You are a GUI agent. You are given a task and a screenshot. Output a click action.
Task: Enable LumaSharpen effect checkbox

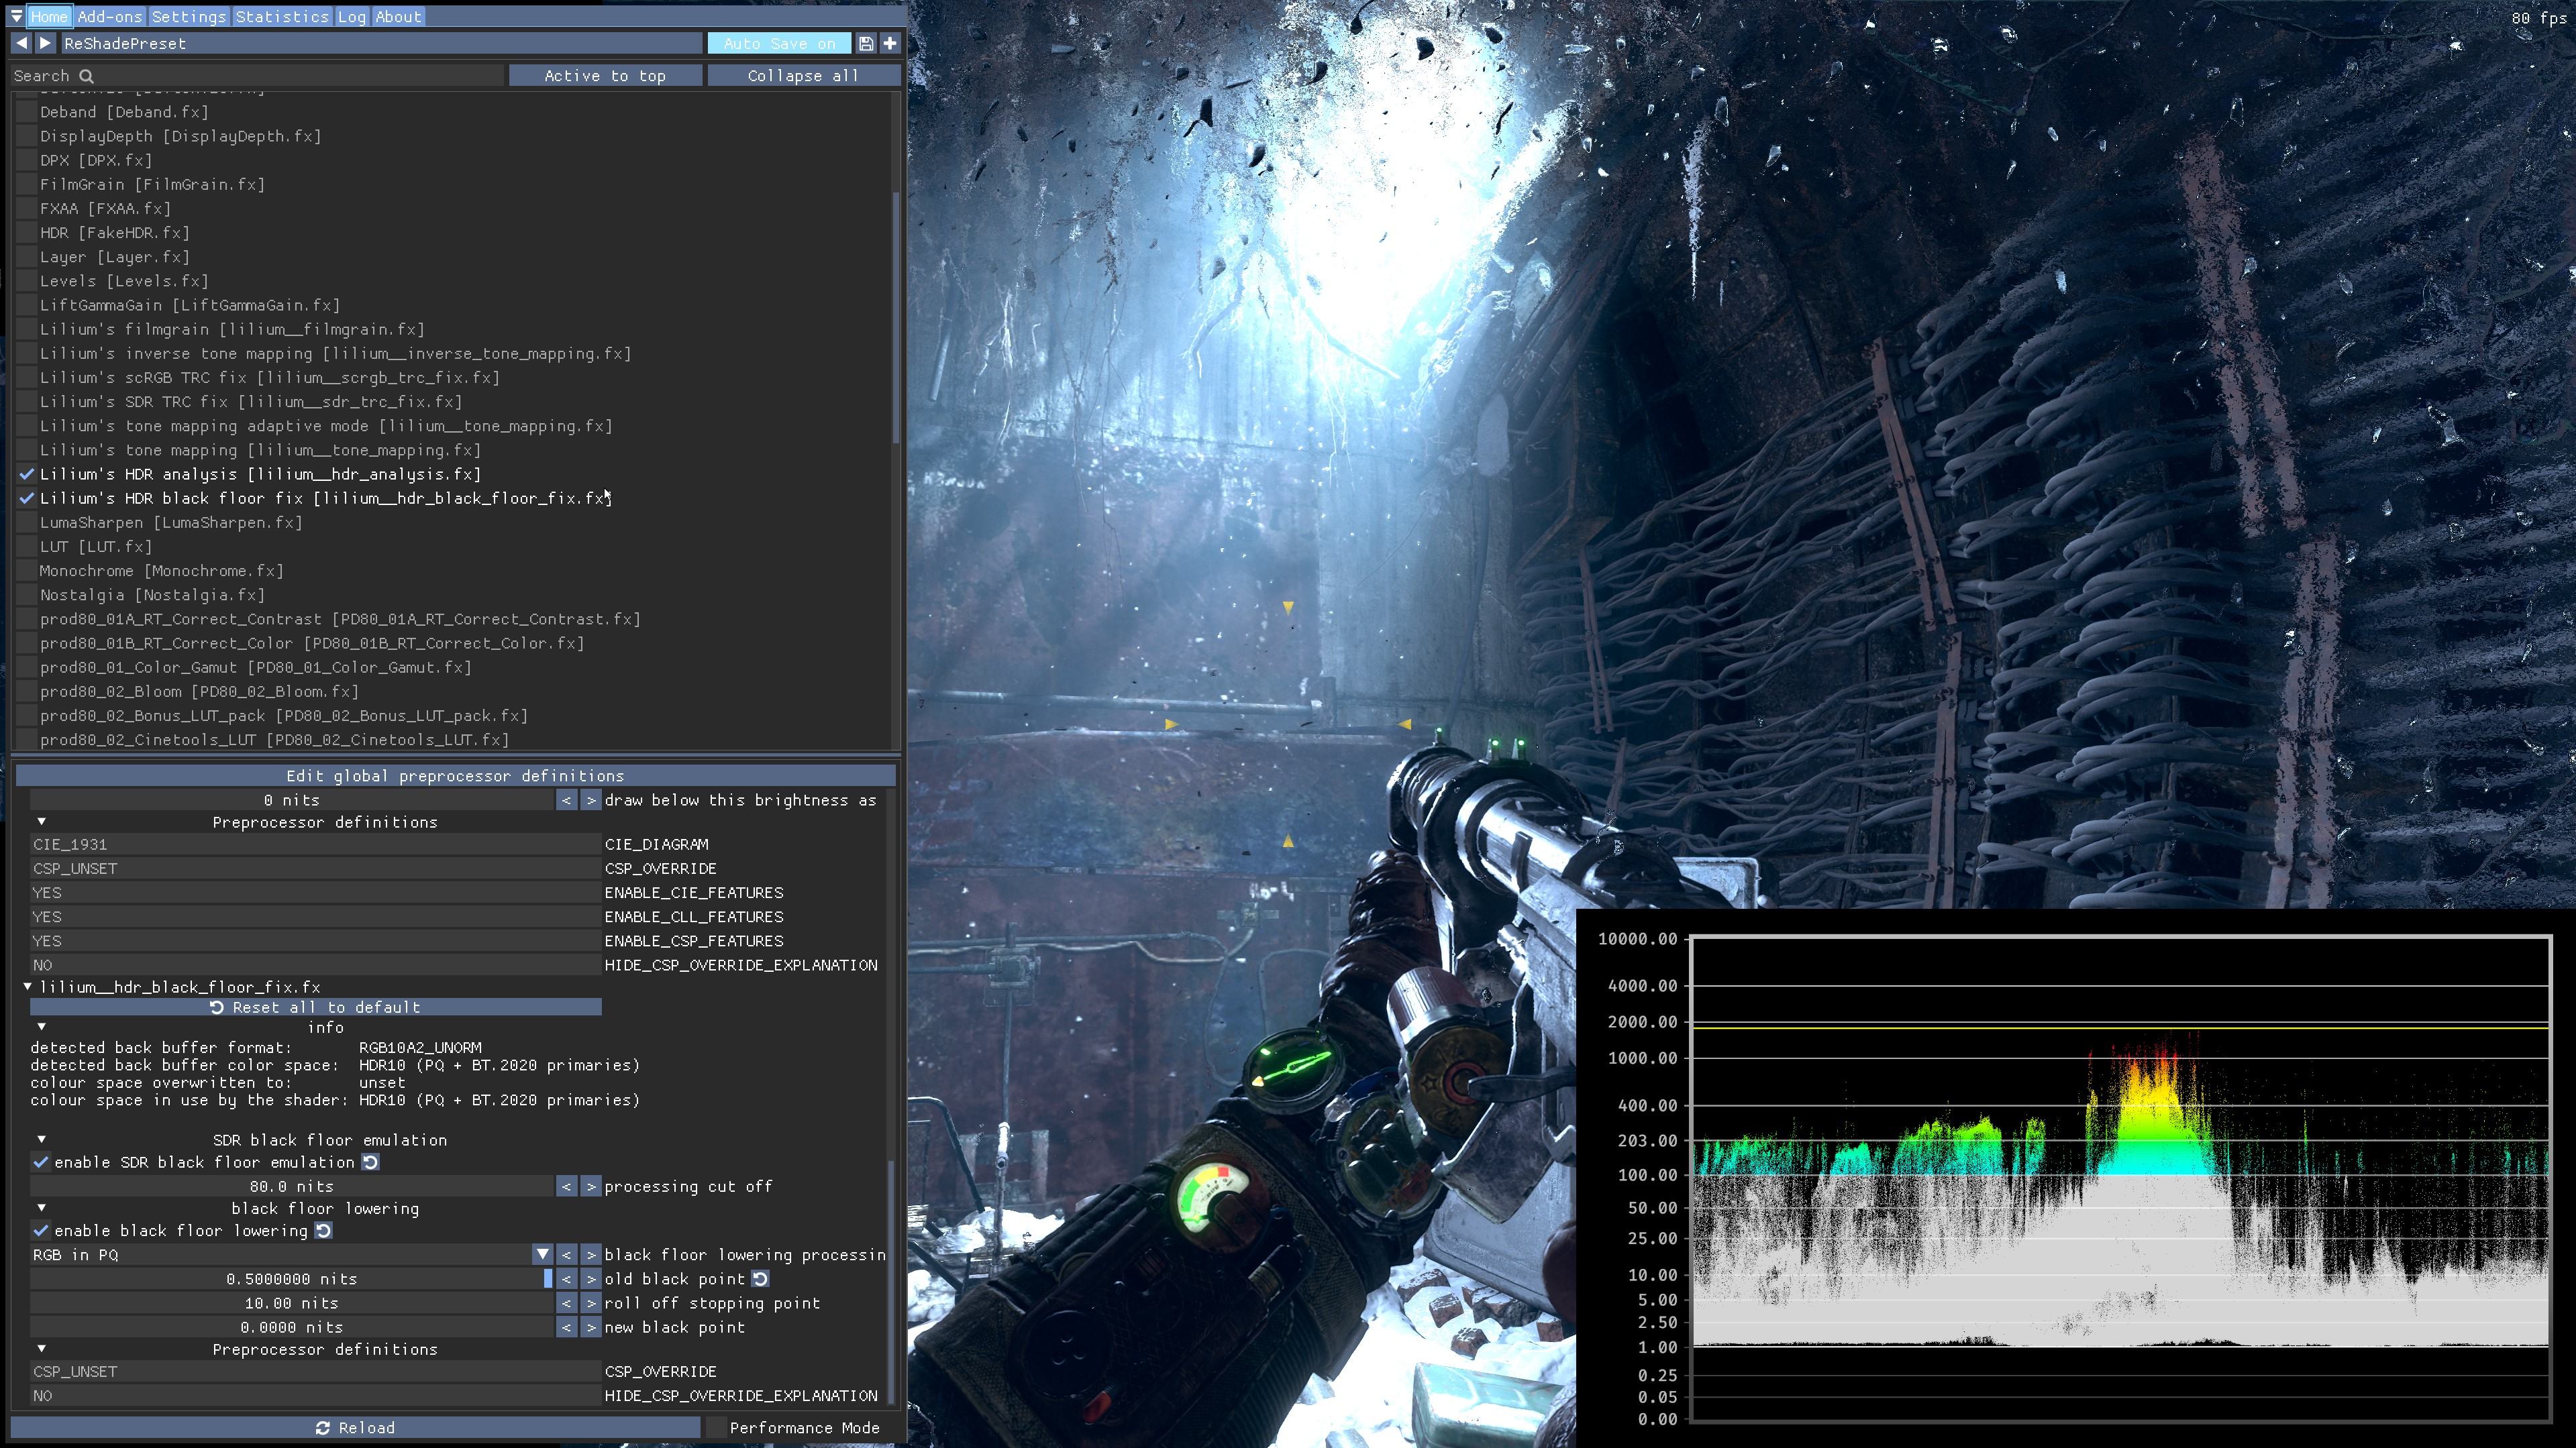pos(27,522)
